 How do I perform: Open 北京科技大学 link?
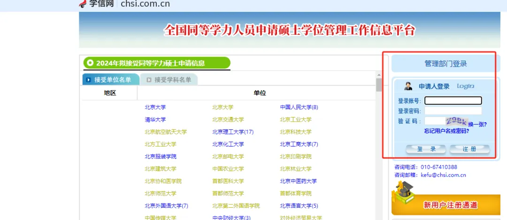pos(296,132)
